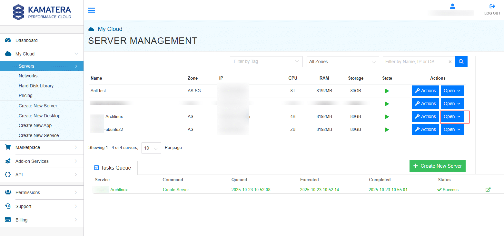Screen dimensions: 504x236
Task: Open the Tasks Queue external link icon
Action: pyautogui.click(x=488, y=190)
